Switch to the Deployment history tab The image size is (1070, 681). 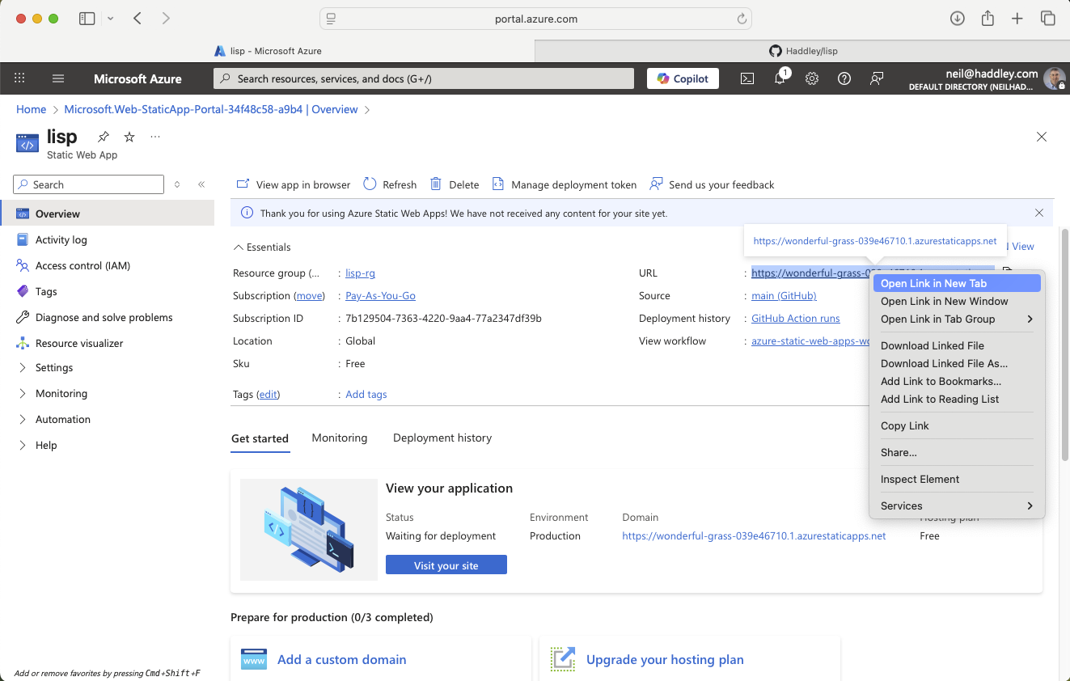[442, 438]
